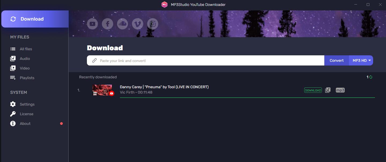
Task: Open the Vimeo source icon
Action: 137,24
